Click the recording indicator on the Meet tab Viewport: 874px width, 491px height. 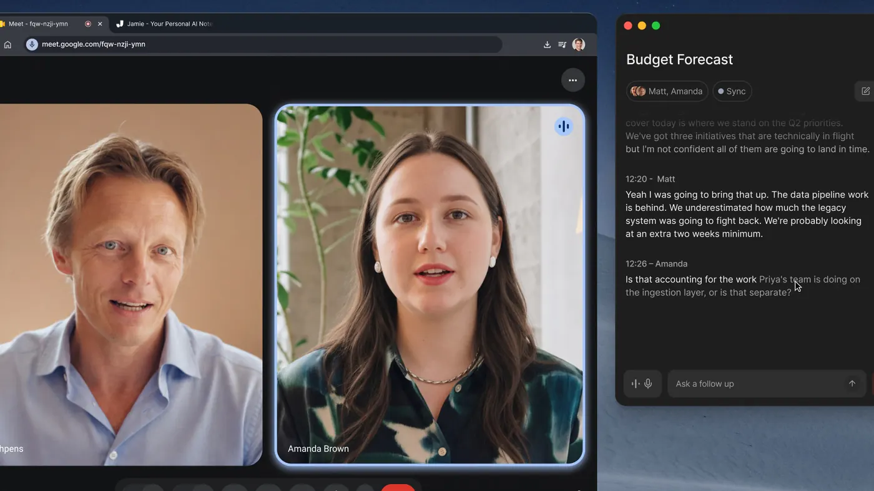[88, 24]
